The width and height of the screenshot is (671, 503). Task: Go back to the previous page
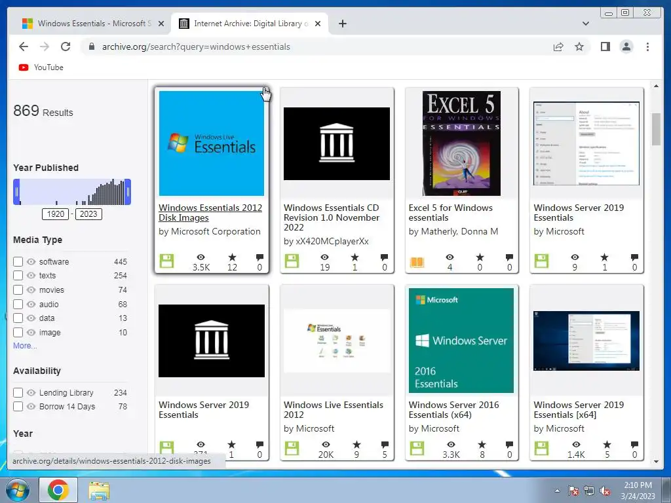pos(24,47)
